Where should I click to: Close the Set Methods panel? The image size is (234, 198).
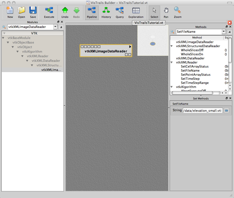coord(230,98)
